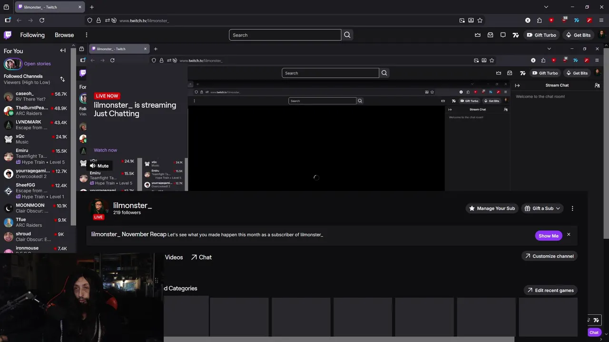Open shroud channel in sidebar

36,237
